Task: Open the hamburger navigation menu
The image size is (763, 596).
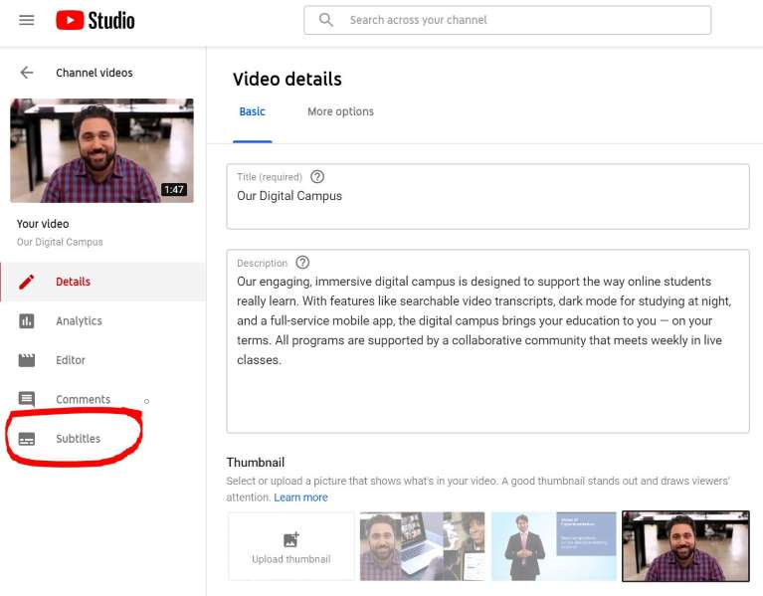Action: coord(27,20)
